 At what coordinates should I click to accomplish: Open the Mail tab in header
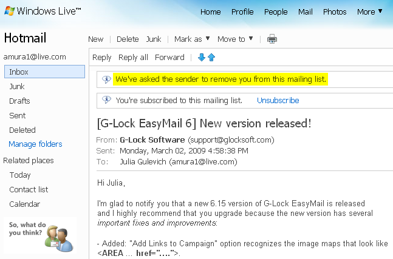pyautogui.click(x=306, y=12)
